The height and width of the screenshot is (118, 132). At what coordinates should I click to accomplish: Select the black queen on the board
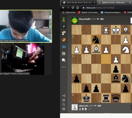click(116, 98)
